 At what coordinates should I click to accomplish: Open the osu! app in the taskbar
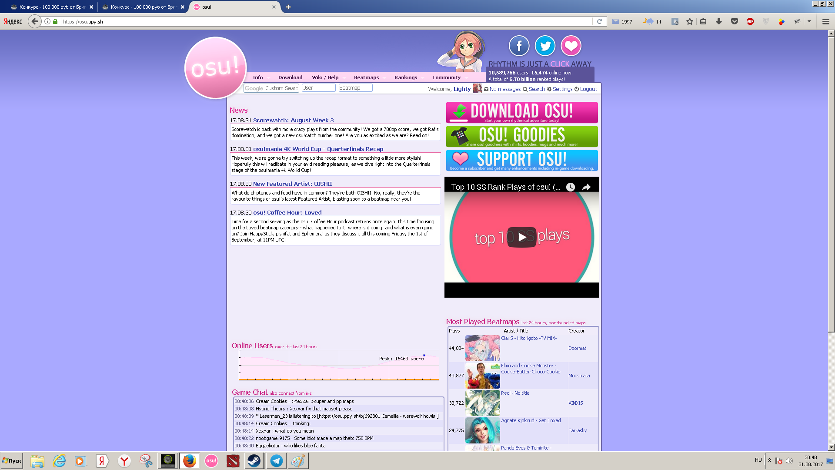(211, 461)
